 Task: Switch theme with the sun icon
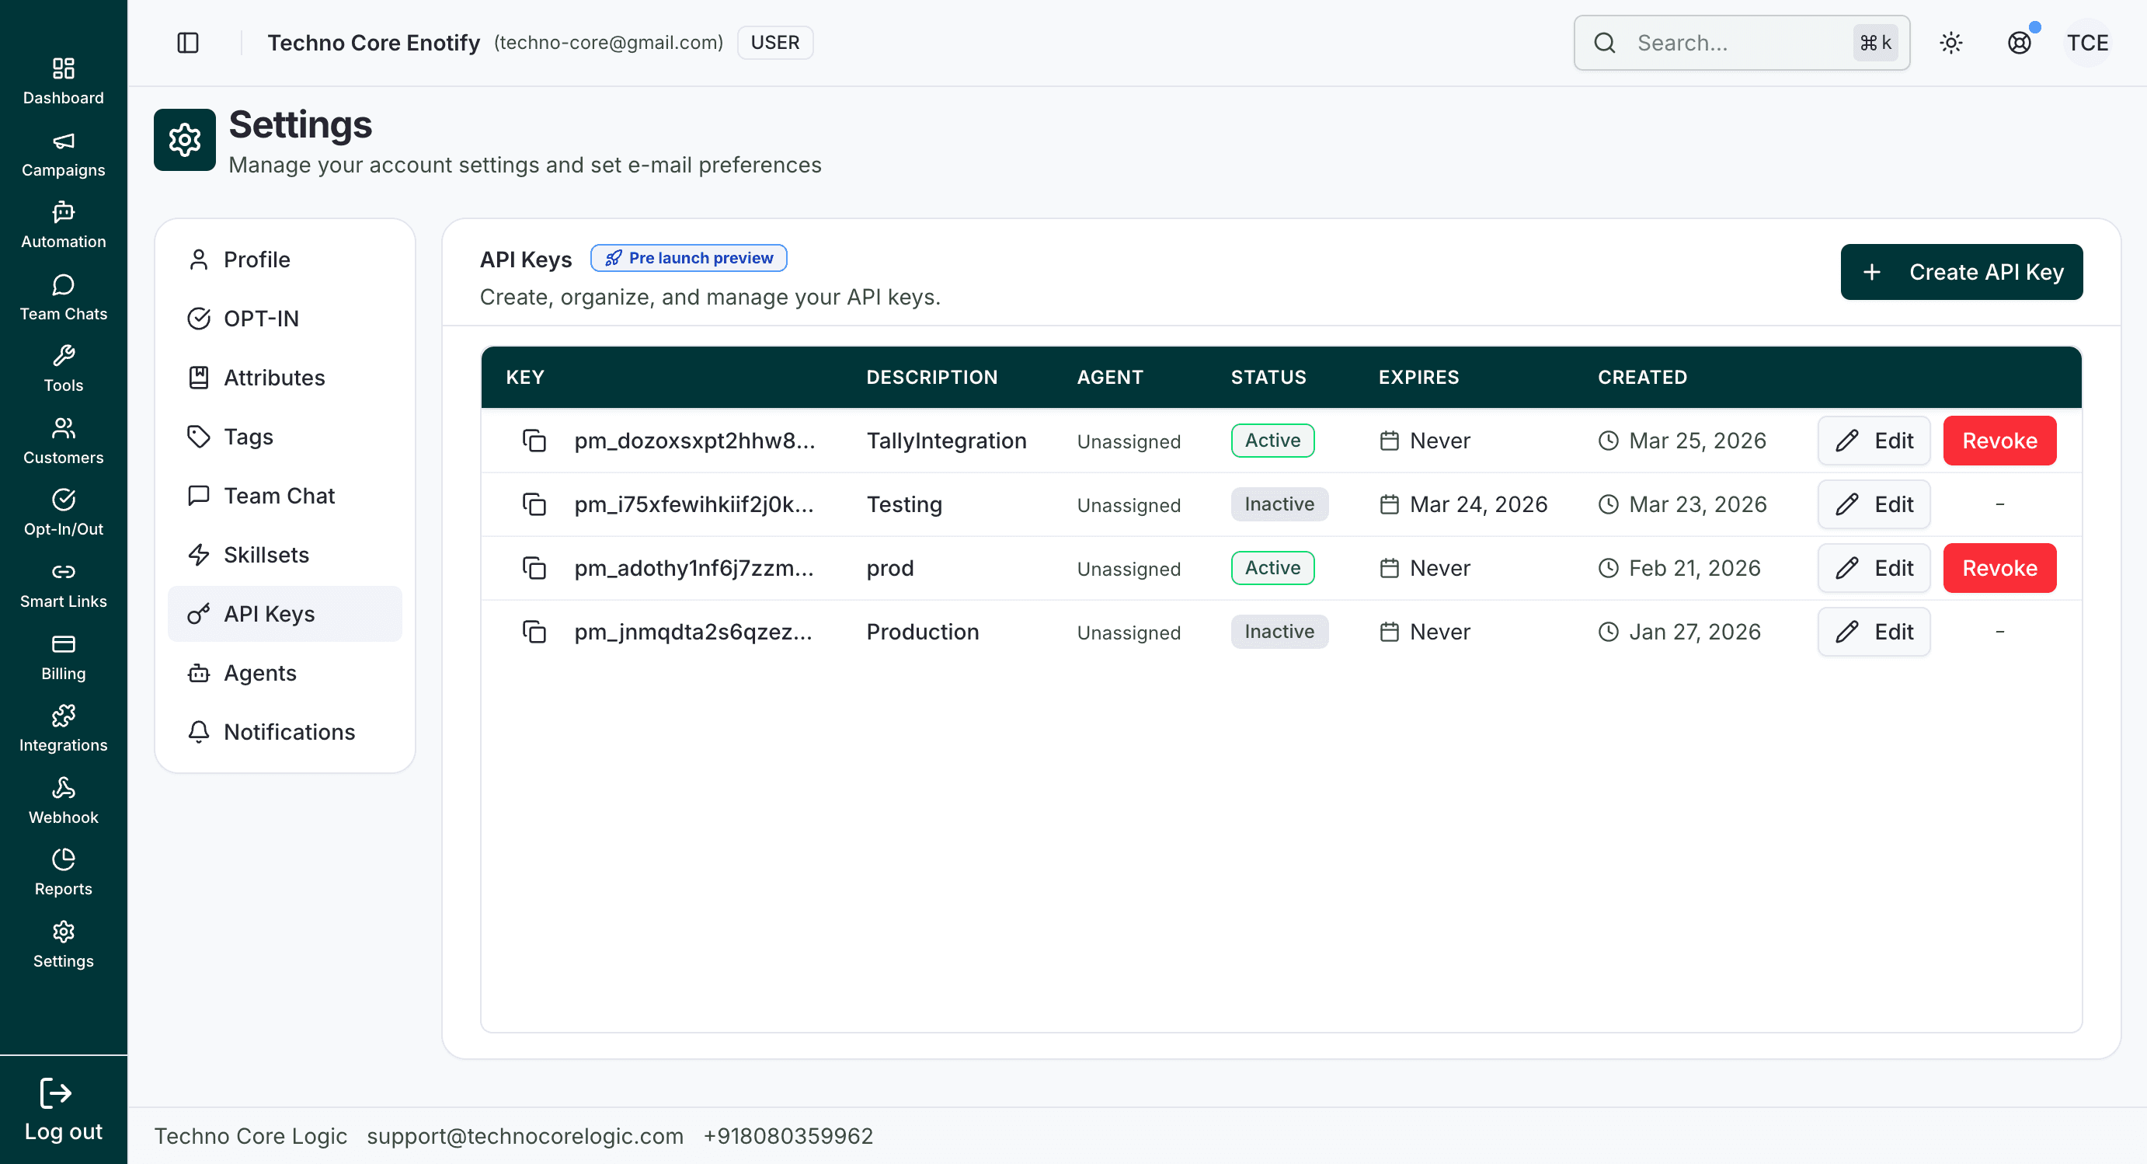pyautogui.click(x=1951, y=43)
